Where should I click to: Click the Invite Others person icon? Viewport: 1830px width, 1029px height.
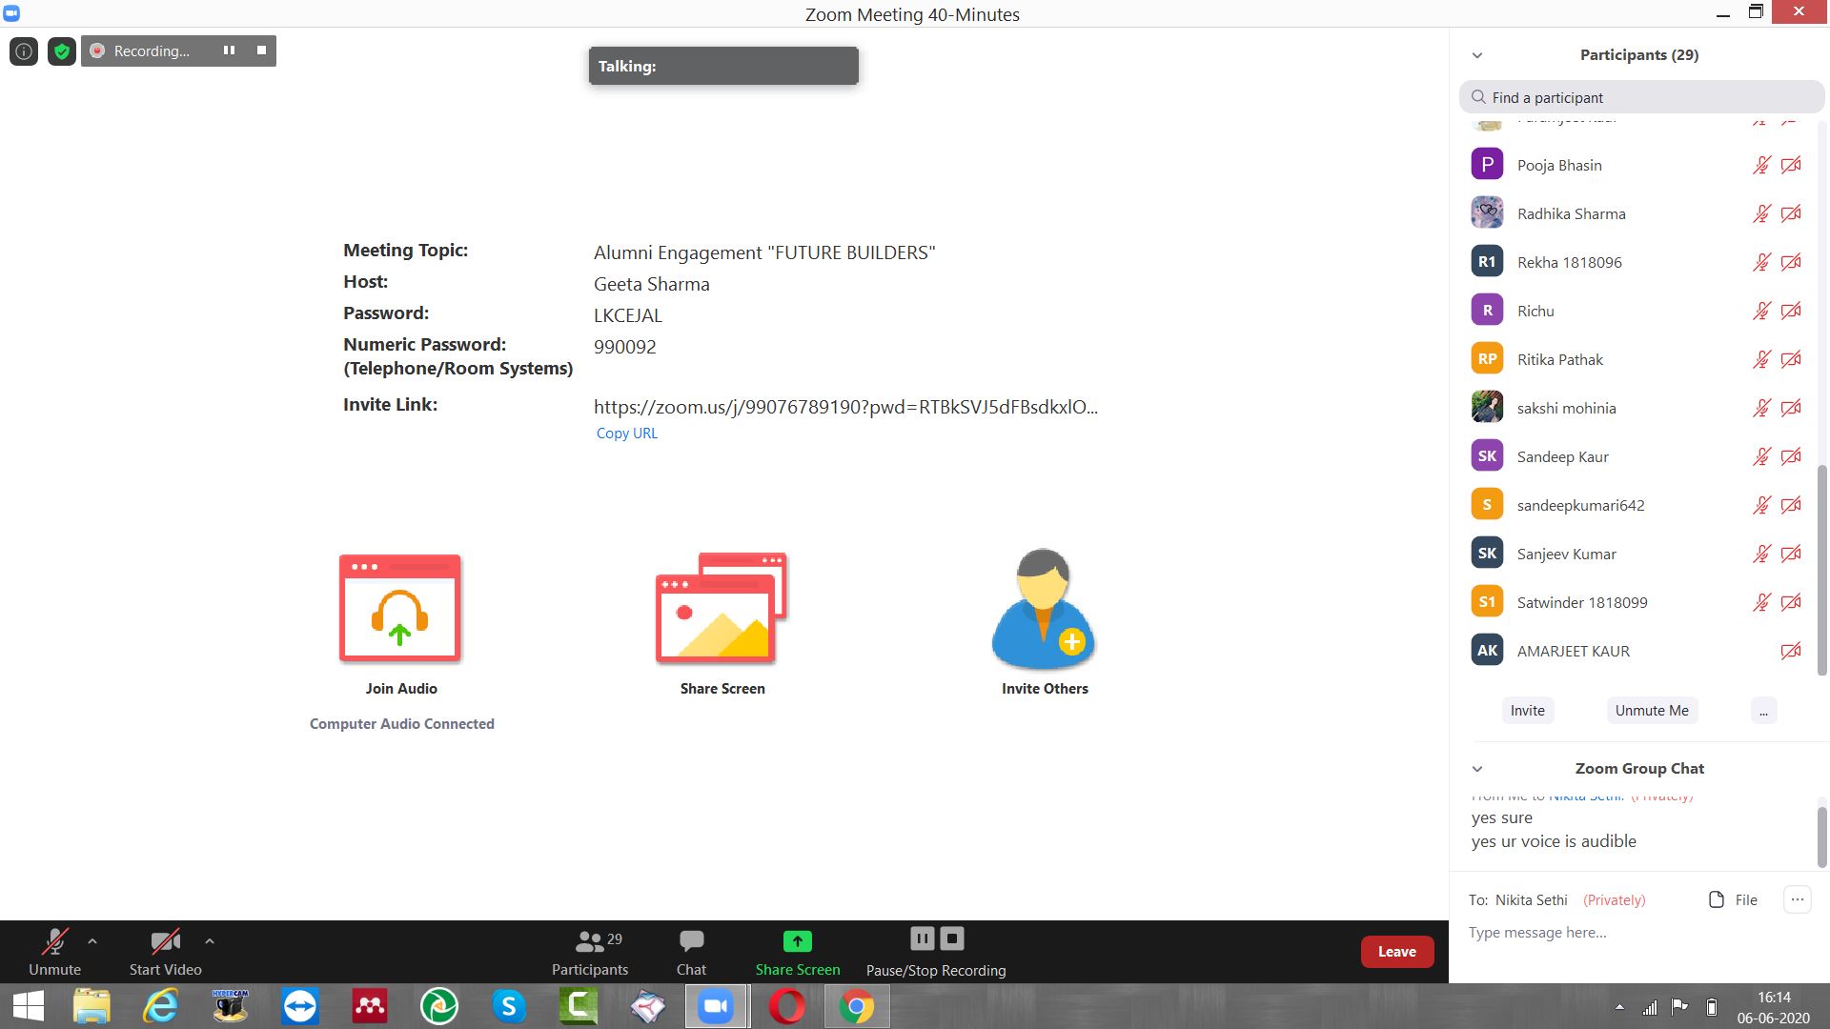(1044, 608)
